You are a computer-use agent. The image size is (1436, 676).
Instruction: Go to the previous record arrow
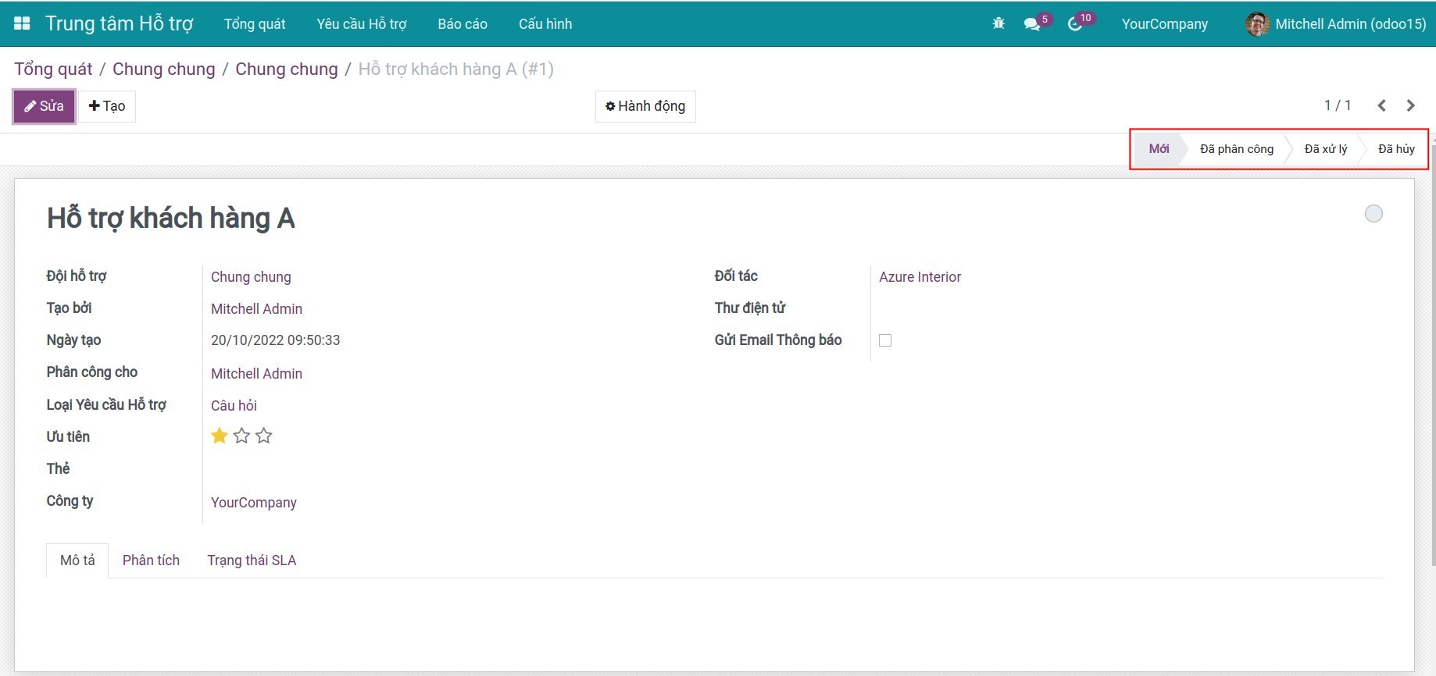click(x=1381, y=105)
